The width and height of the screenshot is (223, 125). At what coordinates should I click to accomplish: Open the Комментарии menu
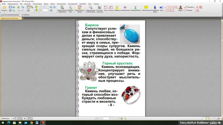37,4
